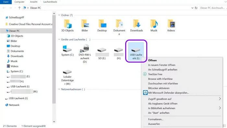Expand the Zugriff gewähren auf submenu arrow
The image size is (227, 128).
point(220,99)
